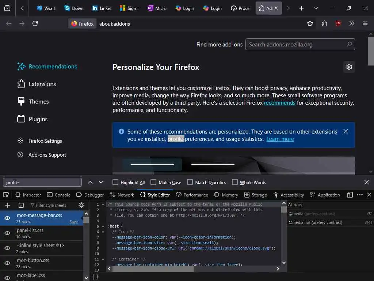Activate the element picker tool

[6, 195]
